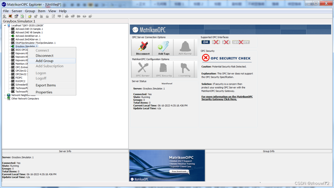The height and width of the screenshot is (188, 334).
Task: Click the MatrikonOPC advertisement banner image
Action: 167,166
